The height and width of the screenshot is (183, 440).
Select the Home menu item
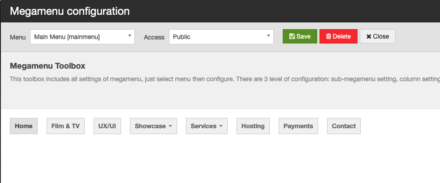[x=24, y=126]
